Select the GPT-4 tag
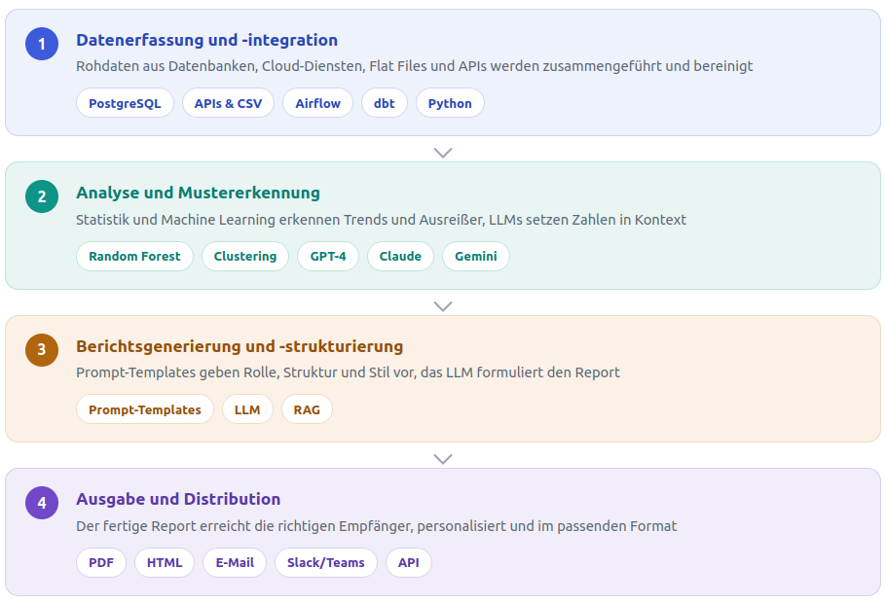886x602 pixels. pyautogui.click(x=328, y=256)
